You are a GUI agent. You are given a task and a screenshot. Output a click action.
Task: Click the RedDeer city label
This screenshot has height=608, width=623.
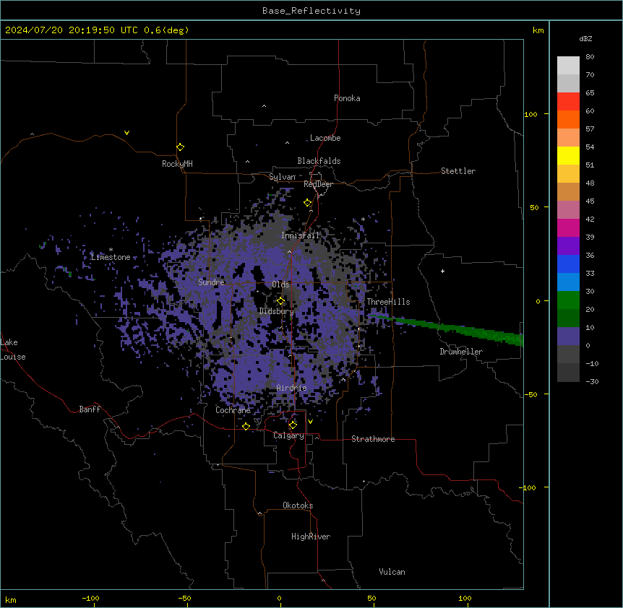(318, 184)
